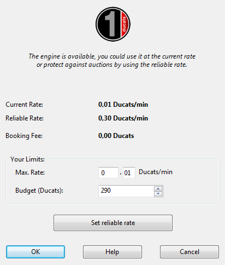
Task: Click the Your Limits group title
Action: tap(27, 159)
